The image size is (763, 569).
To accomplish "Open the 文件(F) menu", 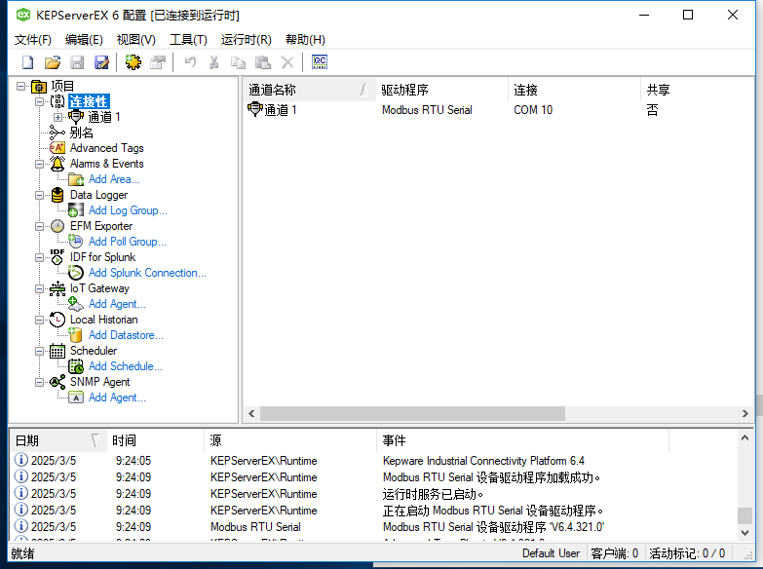I will (x=33, y=39).
